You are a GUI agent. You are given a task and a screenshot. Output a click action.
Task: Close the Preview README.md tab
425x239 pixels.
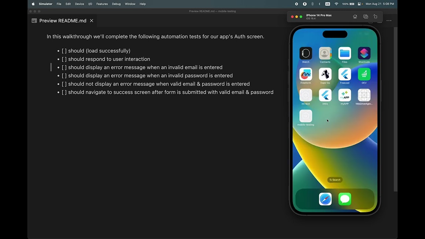(91, 21)
